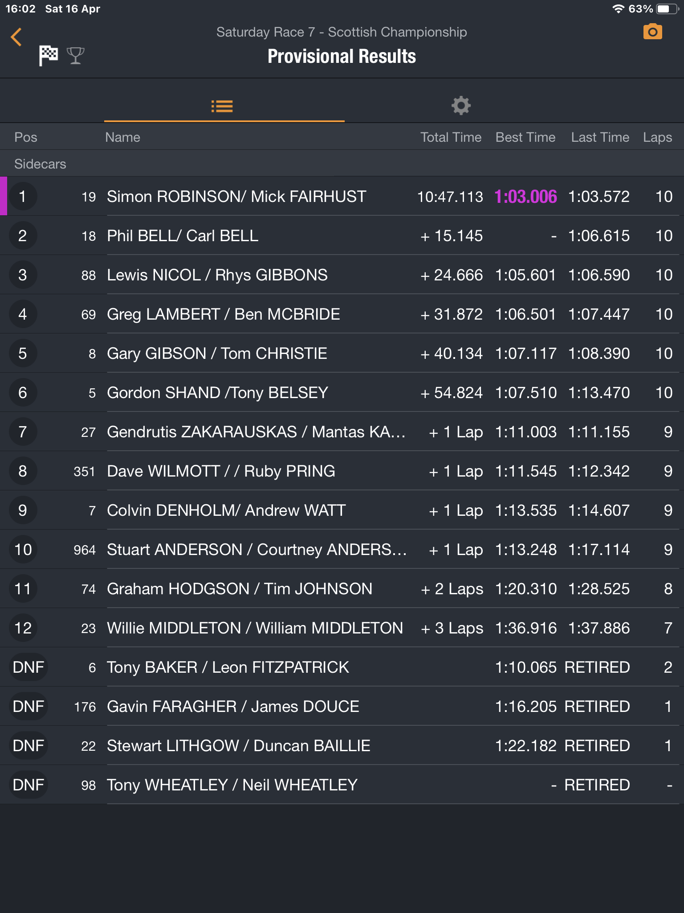Tap the Sidecars class header
This screenshot has width=684, height=913.
40,164
